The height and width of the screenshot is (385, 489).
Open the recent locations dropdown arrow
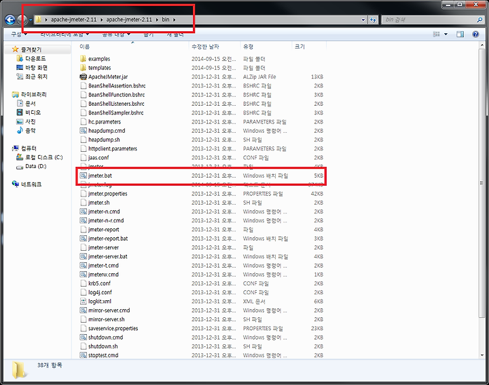(x=31, y=20)
